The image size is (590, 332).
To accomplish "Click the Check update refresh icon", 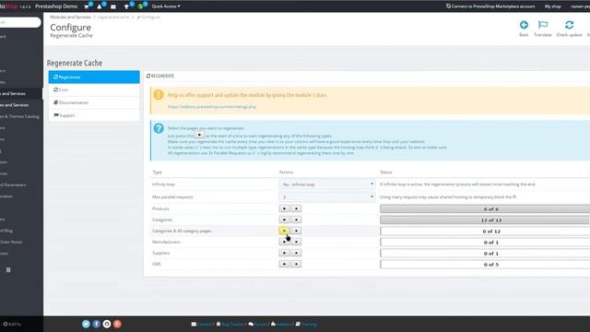I will pyautogui.click(x=570, y=25).
